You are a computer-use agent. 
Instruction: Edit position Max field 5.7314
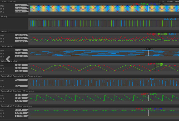tap(22, 110)
